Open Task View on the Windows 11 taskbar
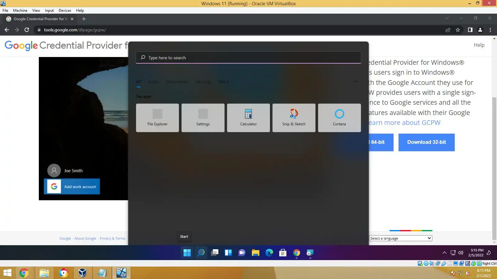 pos(215,253)
